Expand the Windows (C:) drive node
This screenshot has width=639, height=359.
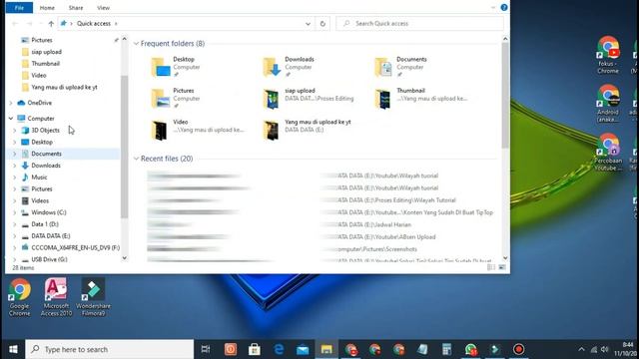pos(15,212)
